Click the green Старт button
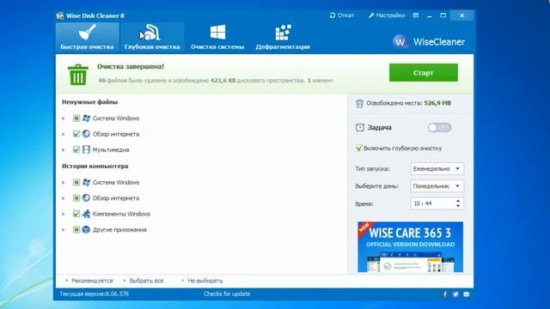550x309 pixels. pos(424,72)
